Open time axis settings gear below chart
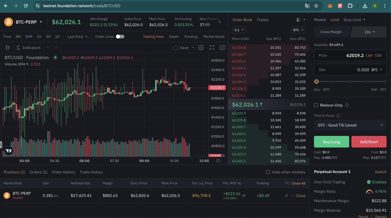391x218 pixels. (x=218, y=160)
